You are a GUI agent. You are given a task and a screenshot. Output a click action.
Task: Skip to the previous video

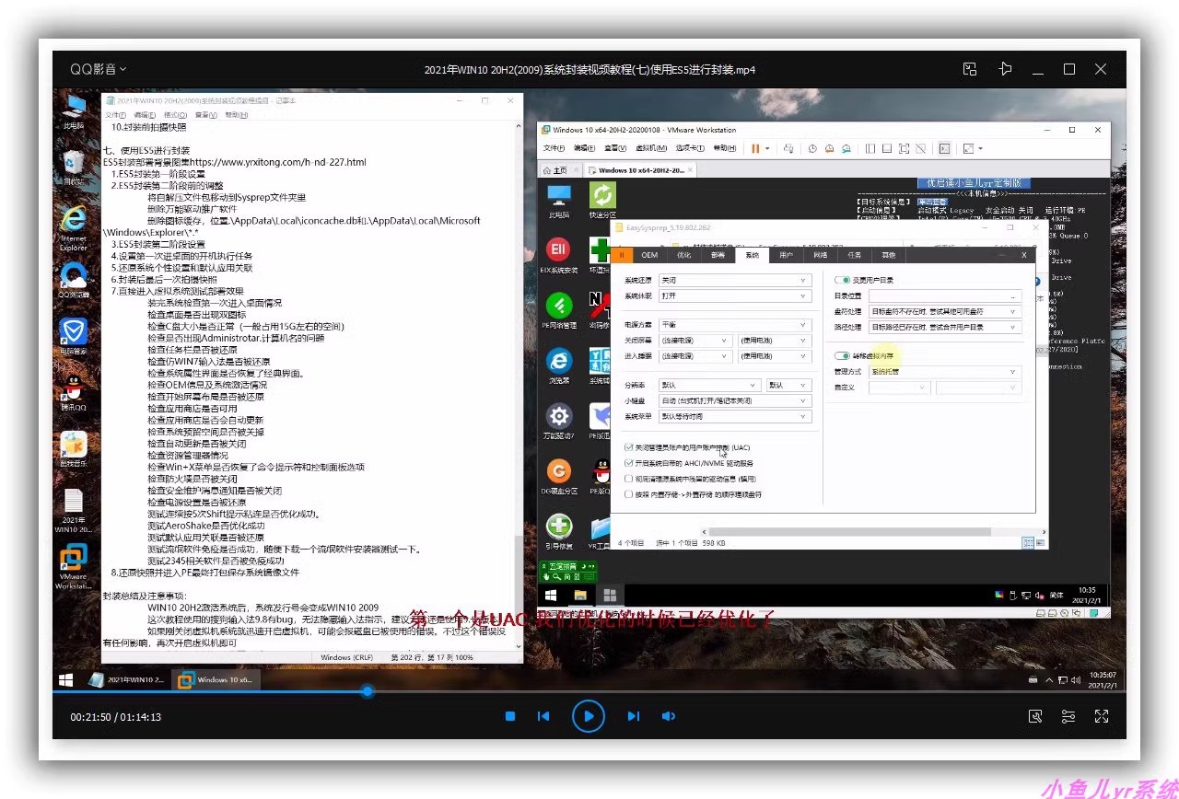point(543,716)
